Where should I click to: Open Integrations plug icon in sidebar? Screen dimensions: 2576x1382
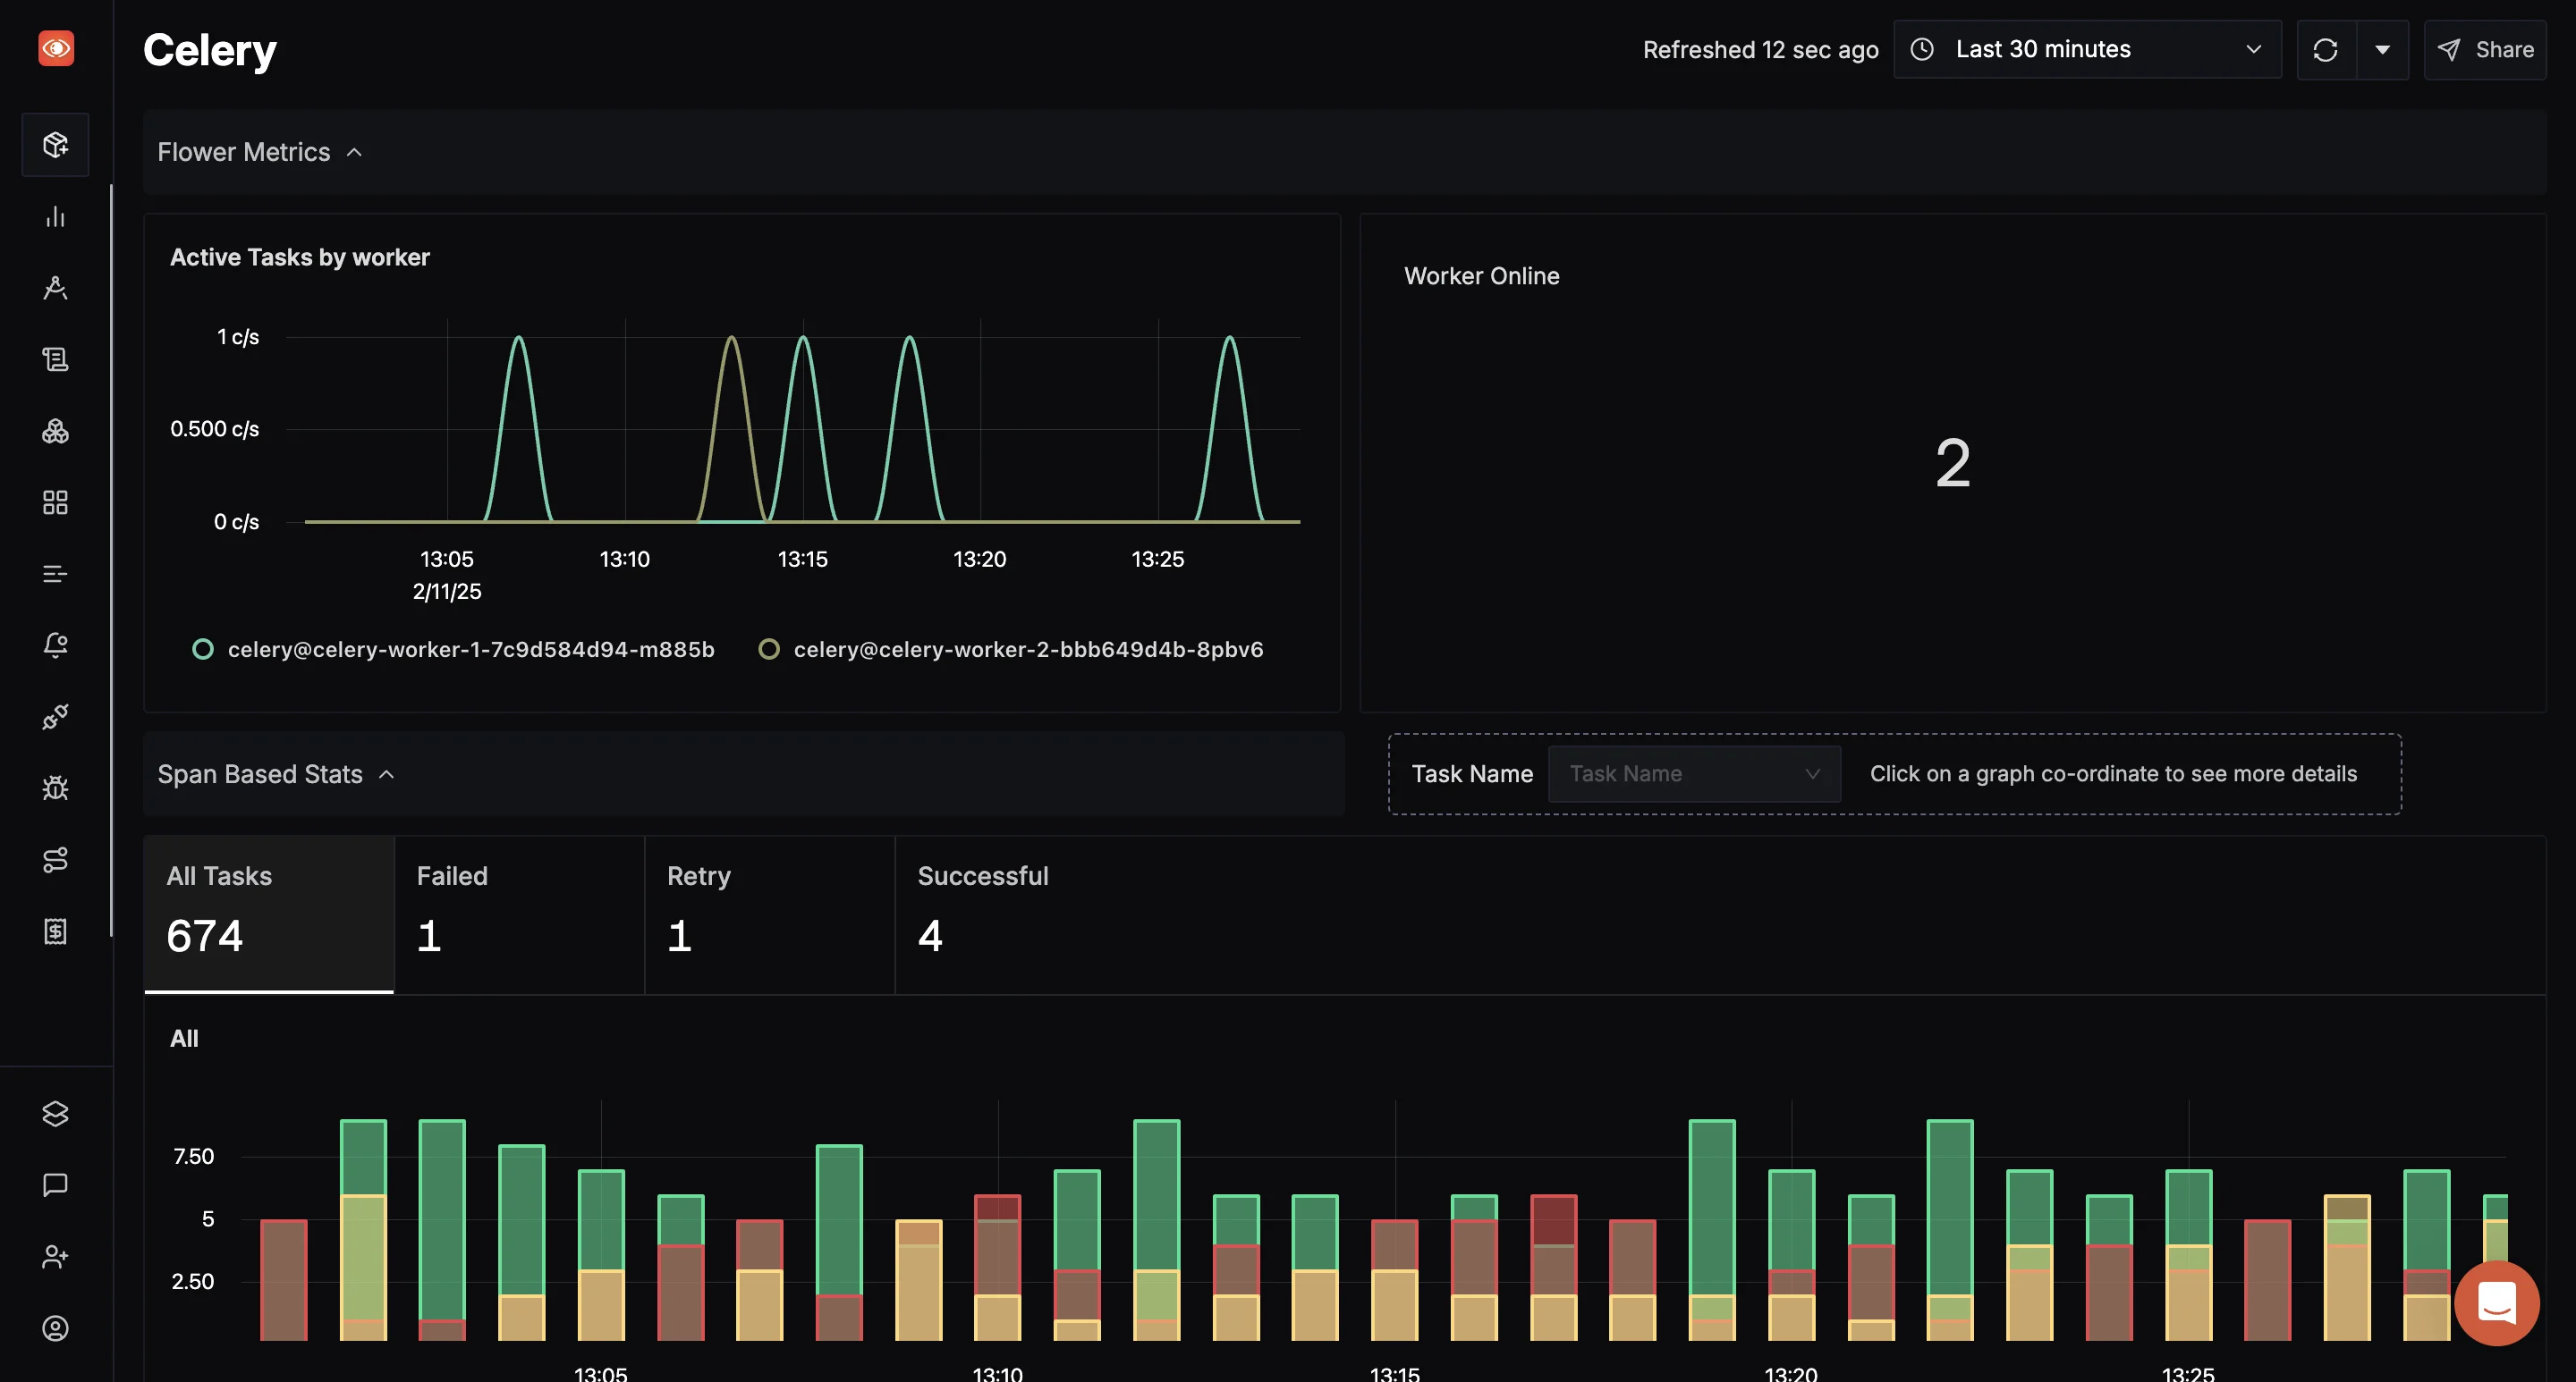(56, 717)
